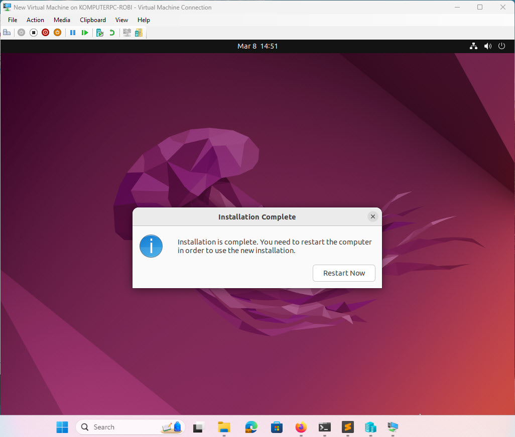This screenshot has width=515, height=437.
Task: Open the Ubuntu power system menu
Action: click(x=501, y=46)
